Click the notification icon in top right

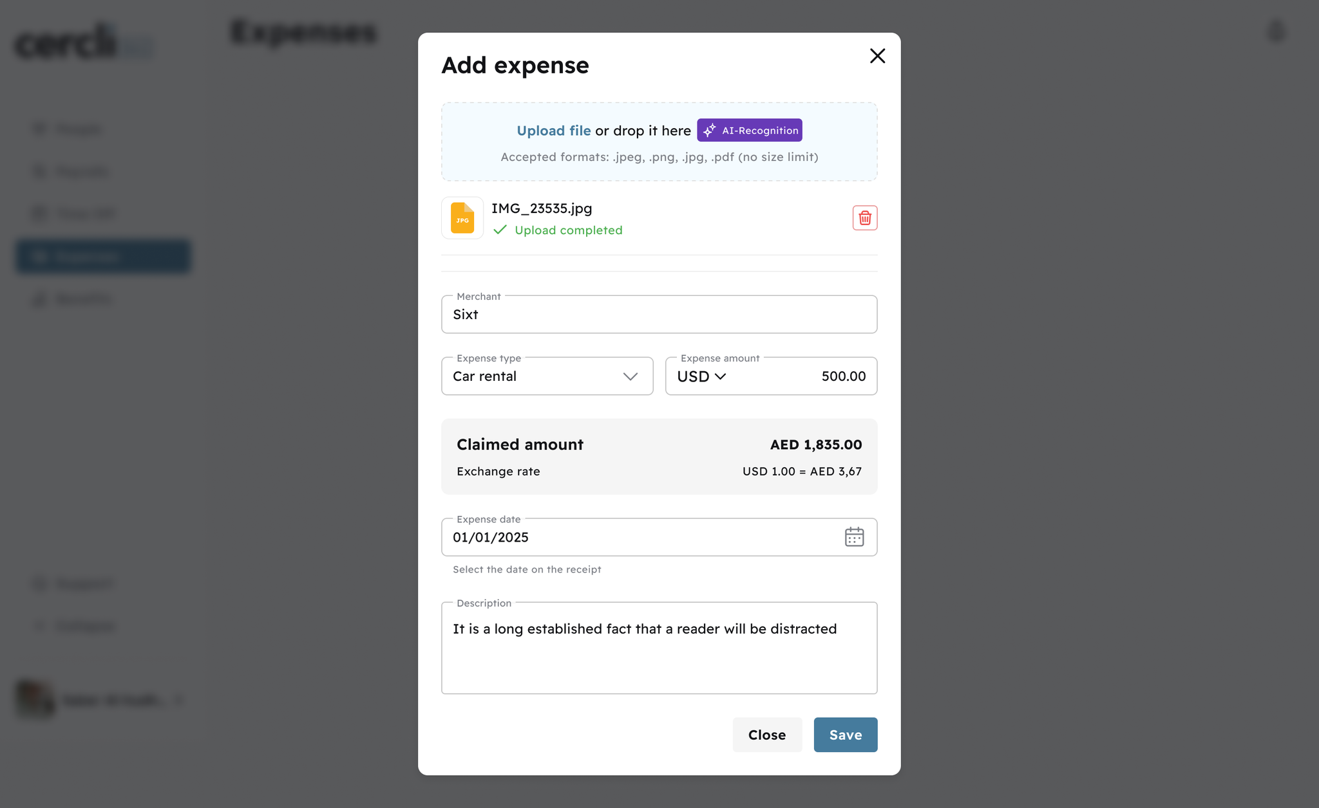1276,32
